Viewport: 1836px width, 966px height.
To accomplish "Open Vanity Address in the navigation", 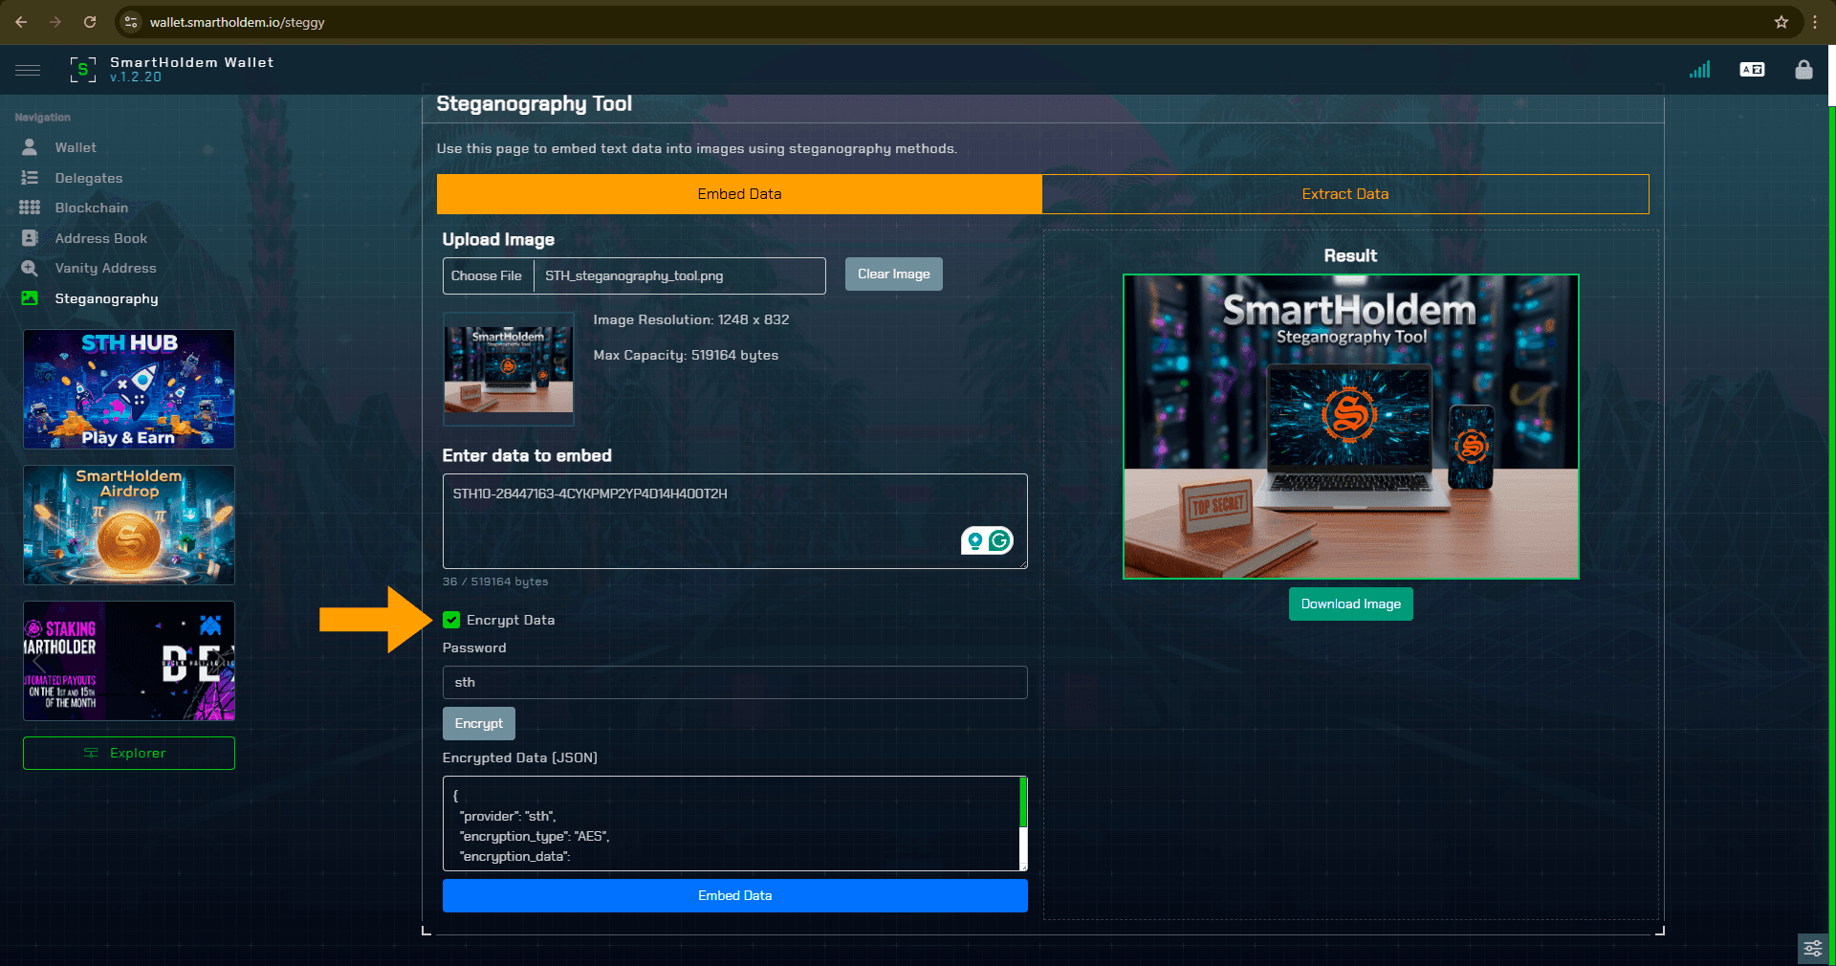I will 105,268.
